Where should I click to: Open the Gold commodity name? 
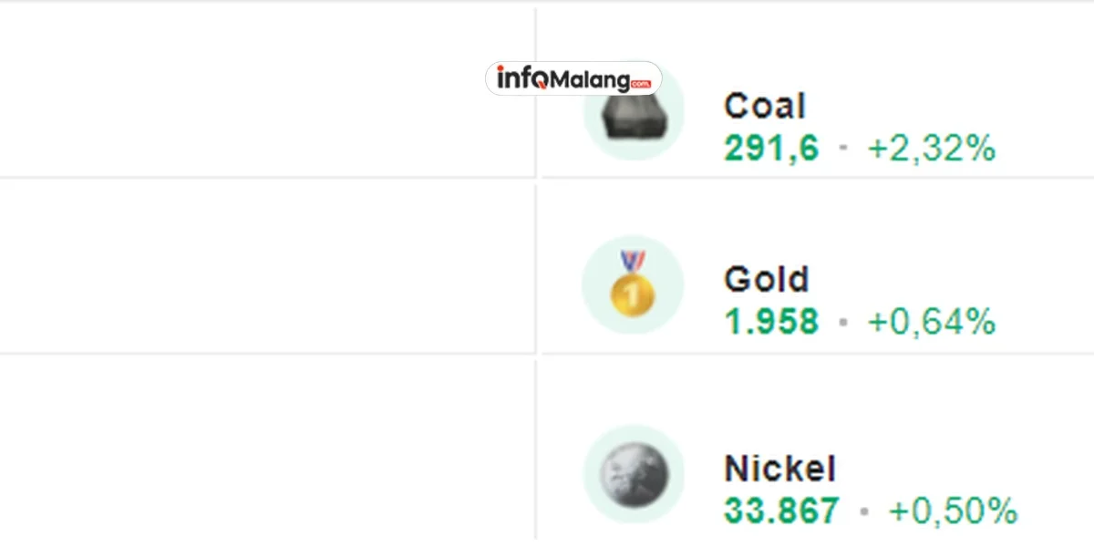pyautogui.click(x=766, y=279)
